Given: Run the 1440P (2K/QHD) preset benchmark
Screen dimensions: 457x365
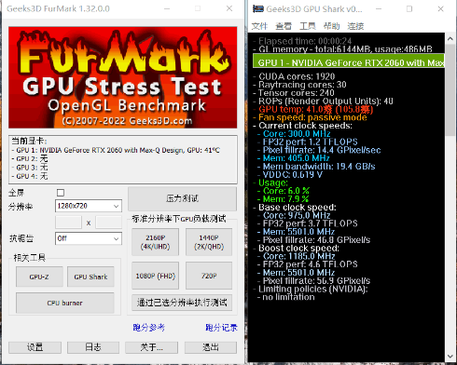Looking at the screenshot, I should tap(209, 242).
